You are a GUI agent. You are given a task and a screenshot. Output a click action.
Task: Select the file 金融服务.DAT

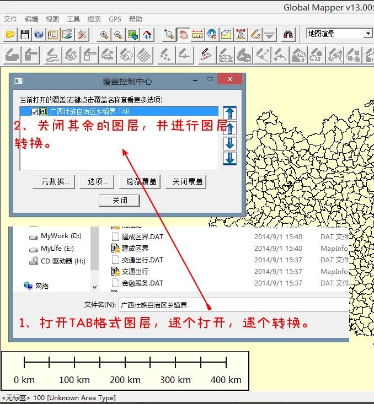tap(137, 283)
